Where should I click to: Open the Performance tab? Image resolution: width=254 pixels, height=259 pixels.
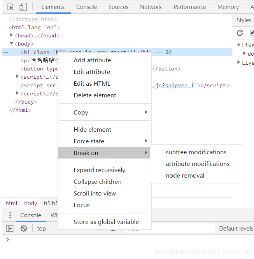coord(190,7)
